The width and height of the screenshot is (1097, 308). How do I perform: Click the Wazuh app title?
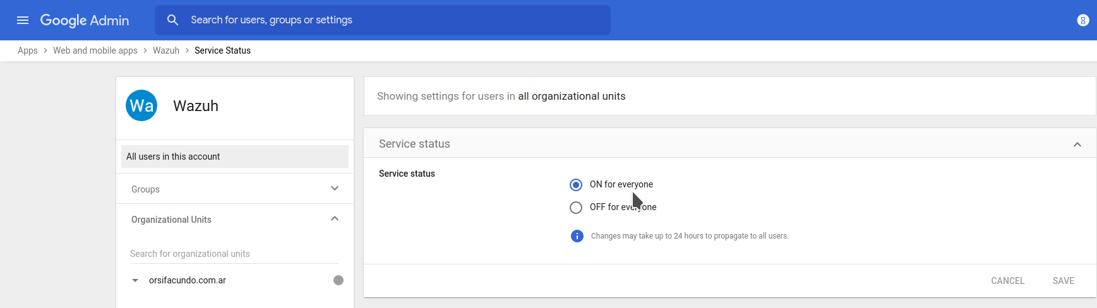(x=196, y=106)
